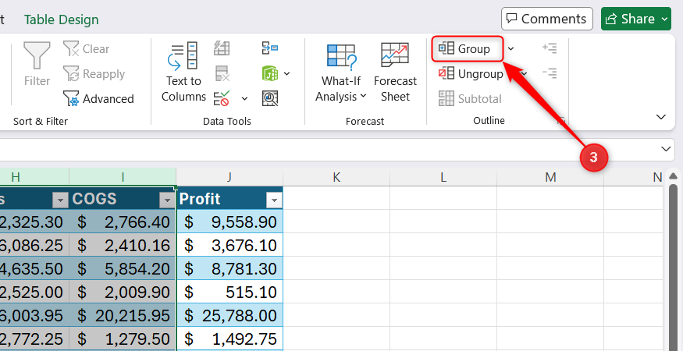The width and height of the screenshot is (683, 351).
Task: Select column K header
Action: pos(336,177)
